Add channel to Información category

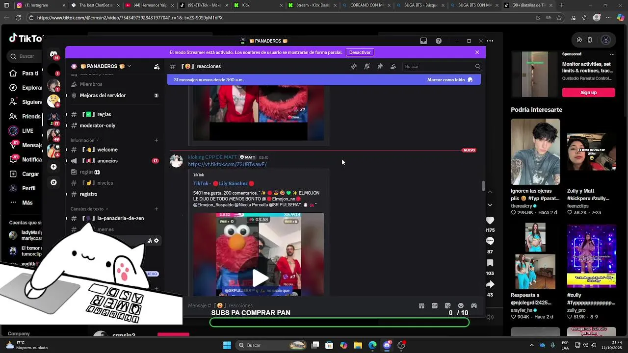(x=157, y=140)
